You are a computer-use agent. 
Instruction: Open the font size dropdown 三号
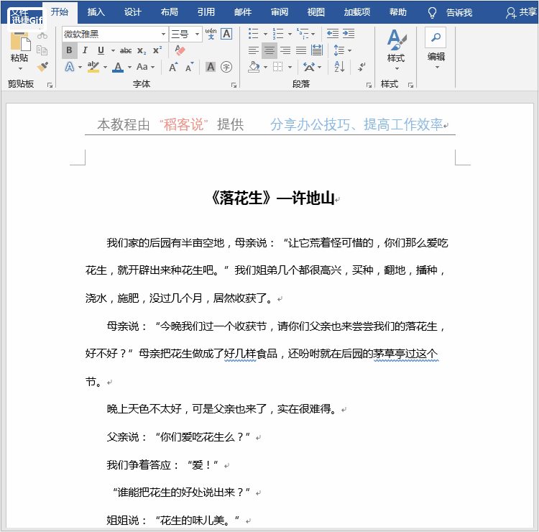pyautogui.click(x=197, y=34)
